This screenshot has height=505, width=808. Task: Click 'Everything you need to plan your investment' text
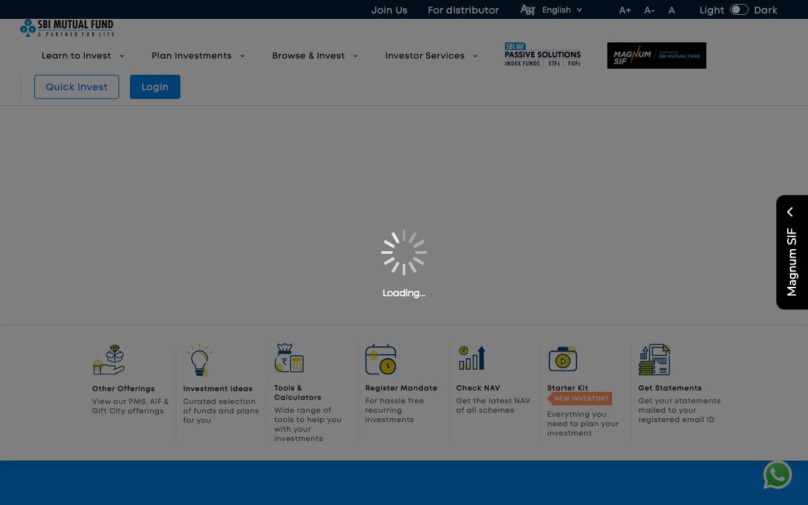(582, 424)
